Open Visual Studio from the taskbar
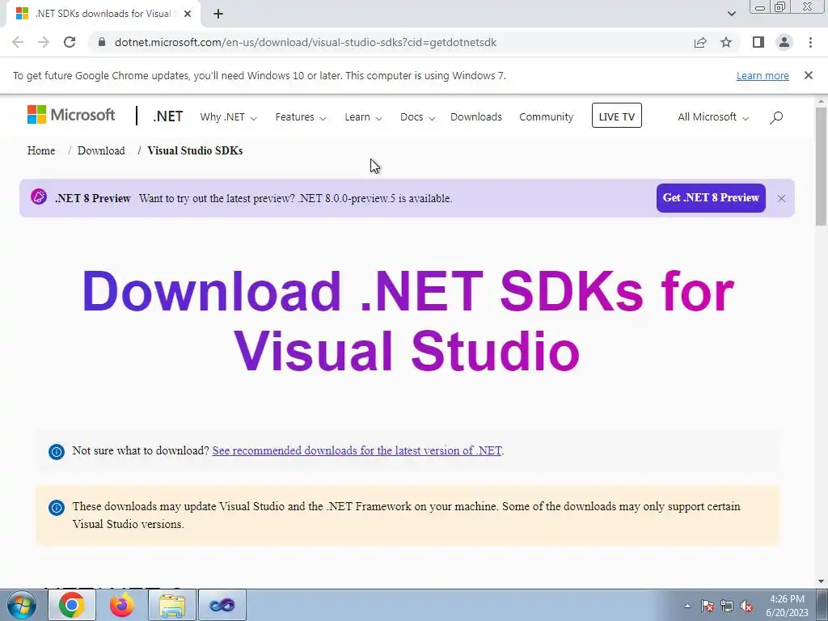This screenshot has width=828, height=621. click(222, 605)
